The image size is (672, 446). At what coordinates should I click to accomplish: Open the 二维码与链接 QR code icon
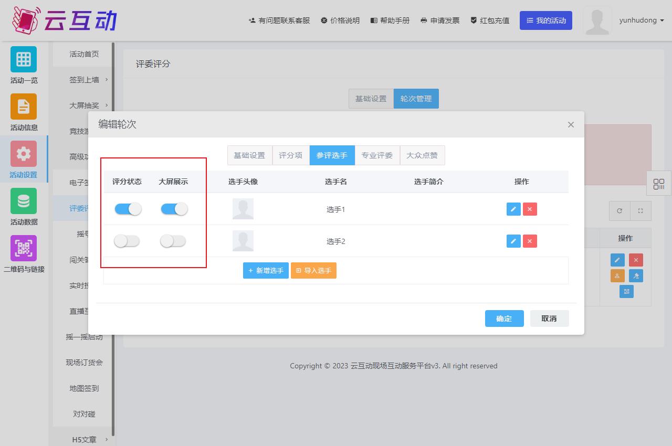(24, 248)
